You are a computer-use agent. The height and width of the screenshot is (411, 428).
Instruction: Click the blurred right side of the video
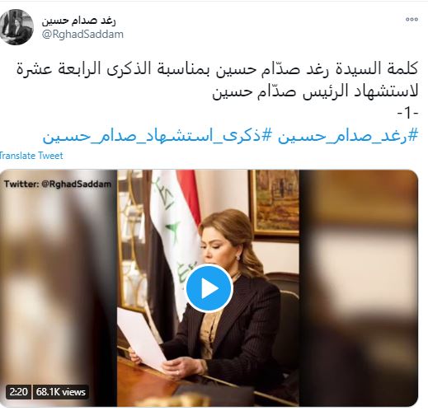[359, 288]
